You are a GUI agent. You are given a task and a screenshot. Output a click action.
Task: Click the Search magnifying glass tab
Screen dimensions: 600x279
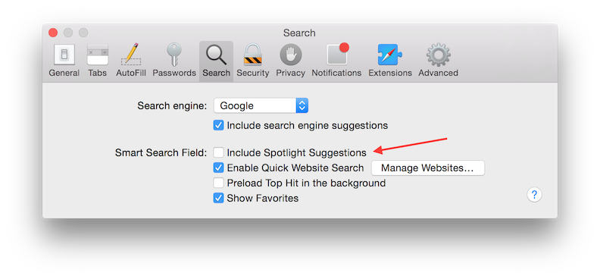(216, 60)
